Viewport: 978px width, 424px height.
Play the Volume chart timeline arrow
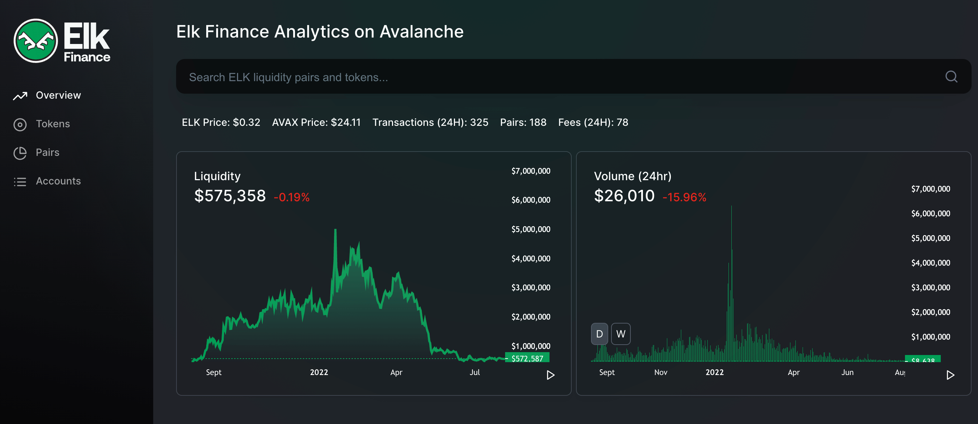click(950, 375)
